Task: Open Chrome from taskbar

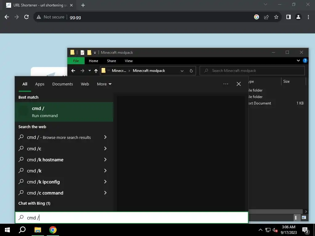Action: point(53,230)
